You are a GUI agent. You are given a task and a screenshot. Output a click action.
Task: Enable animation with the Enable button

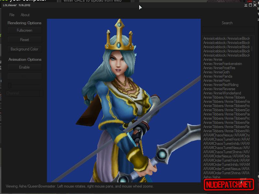pyautogui.click(x=25, y=67)
